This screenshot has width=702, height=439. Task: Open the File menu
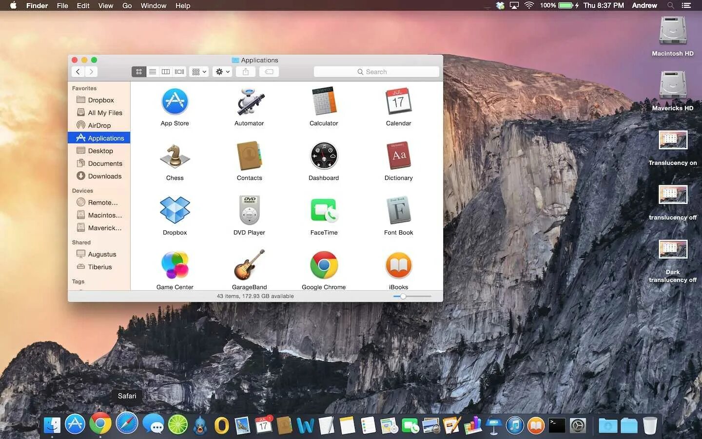pyautogui.click(x=62, y=5)
